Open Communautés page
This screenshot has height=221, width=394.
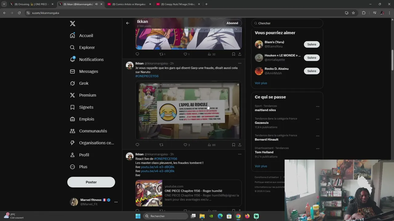(88, 131)
